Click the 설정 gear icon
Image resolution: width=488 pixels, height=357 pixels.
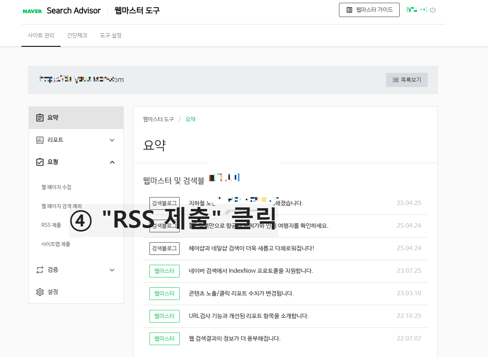point(40,292)
